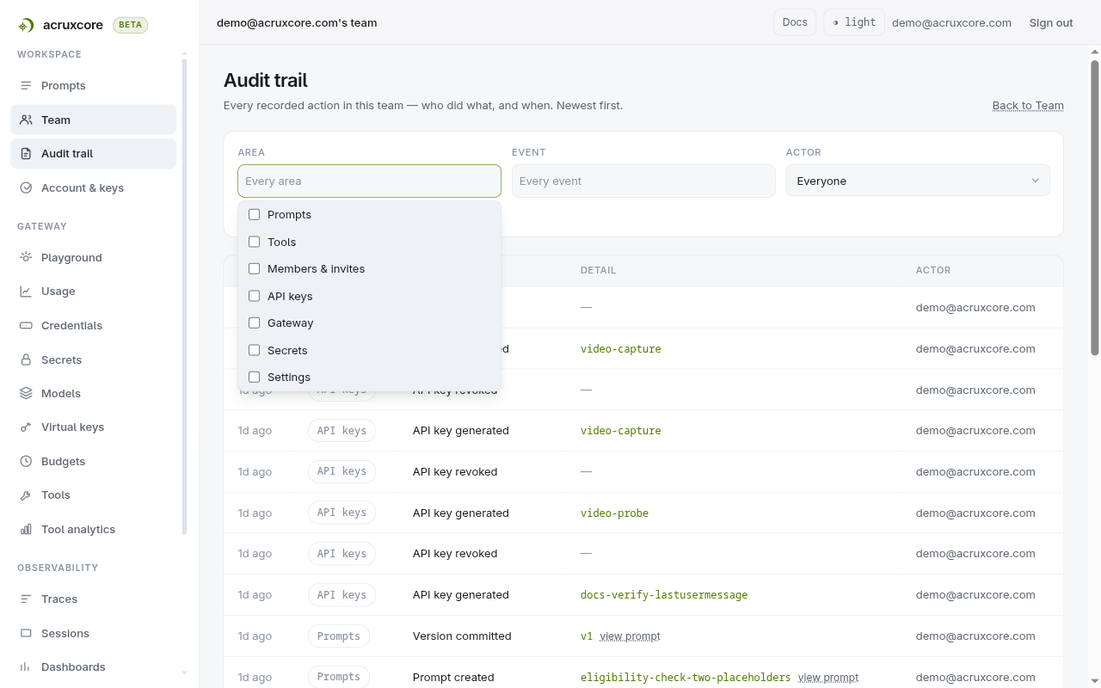
Task: Click demo@acruxcore.com's team title
Action: point(297,23)
